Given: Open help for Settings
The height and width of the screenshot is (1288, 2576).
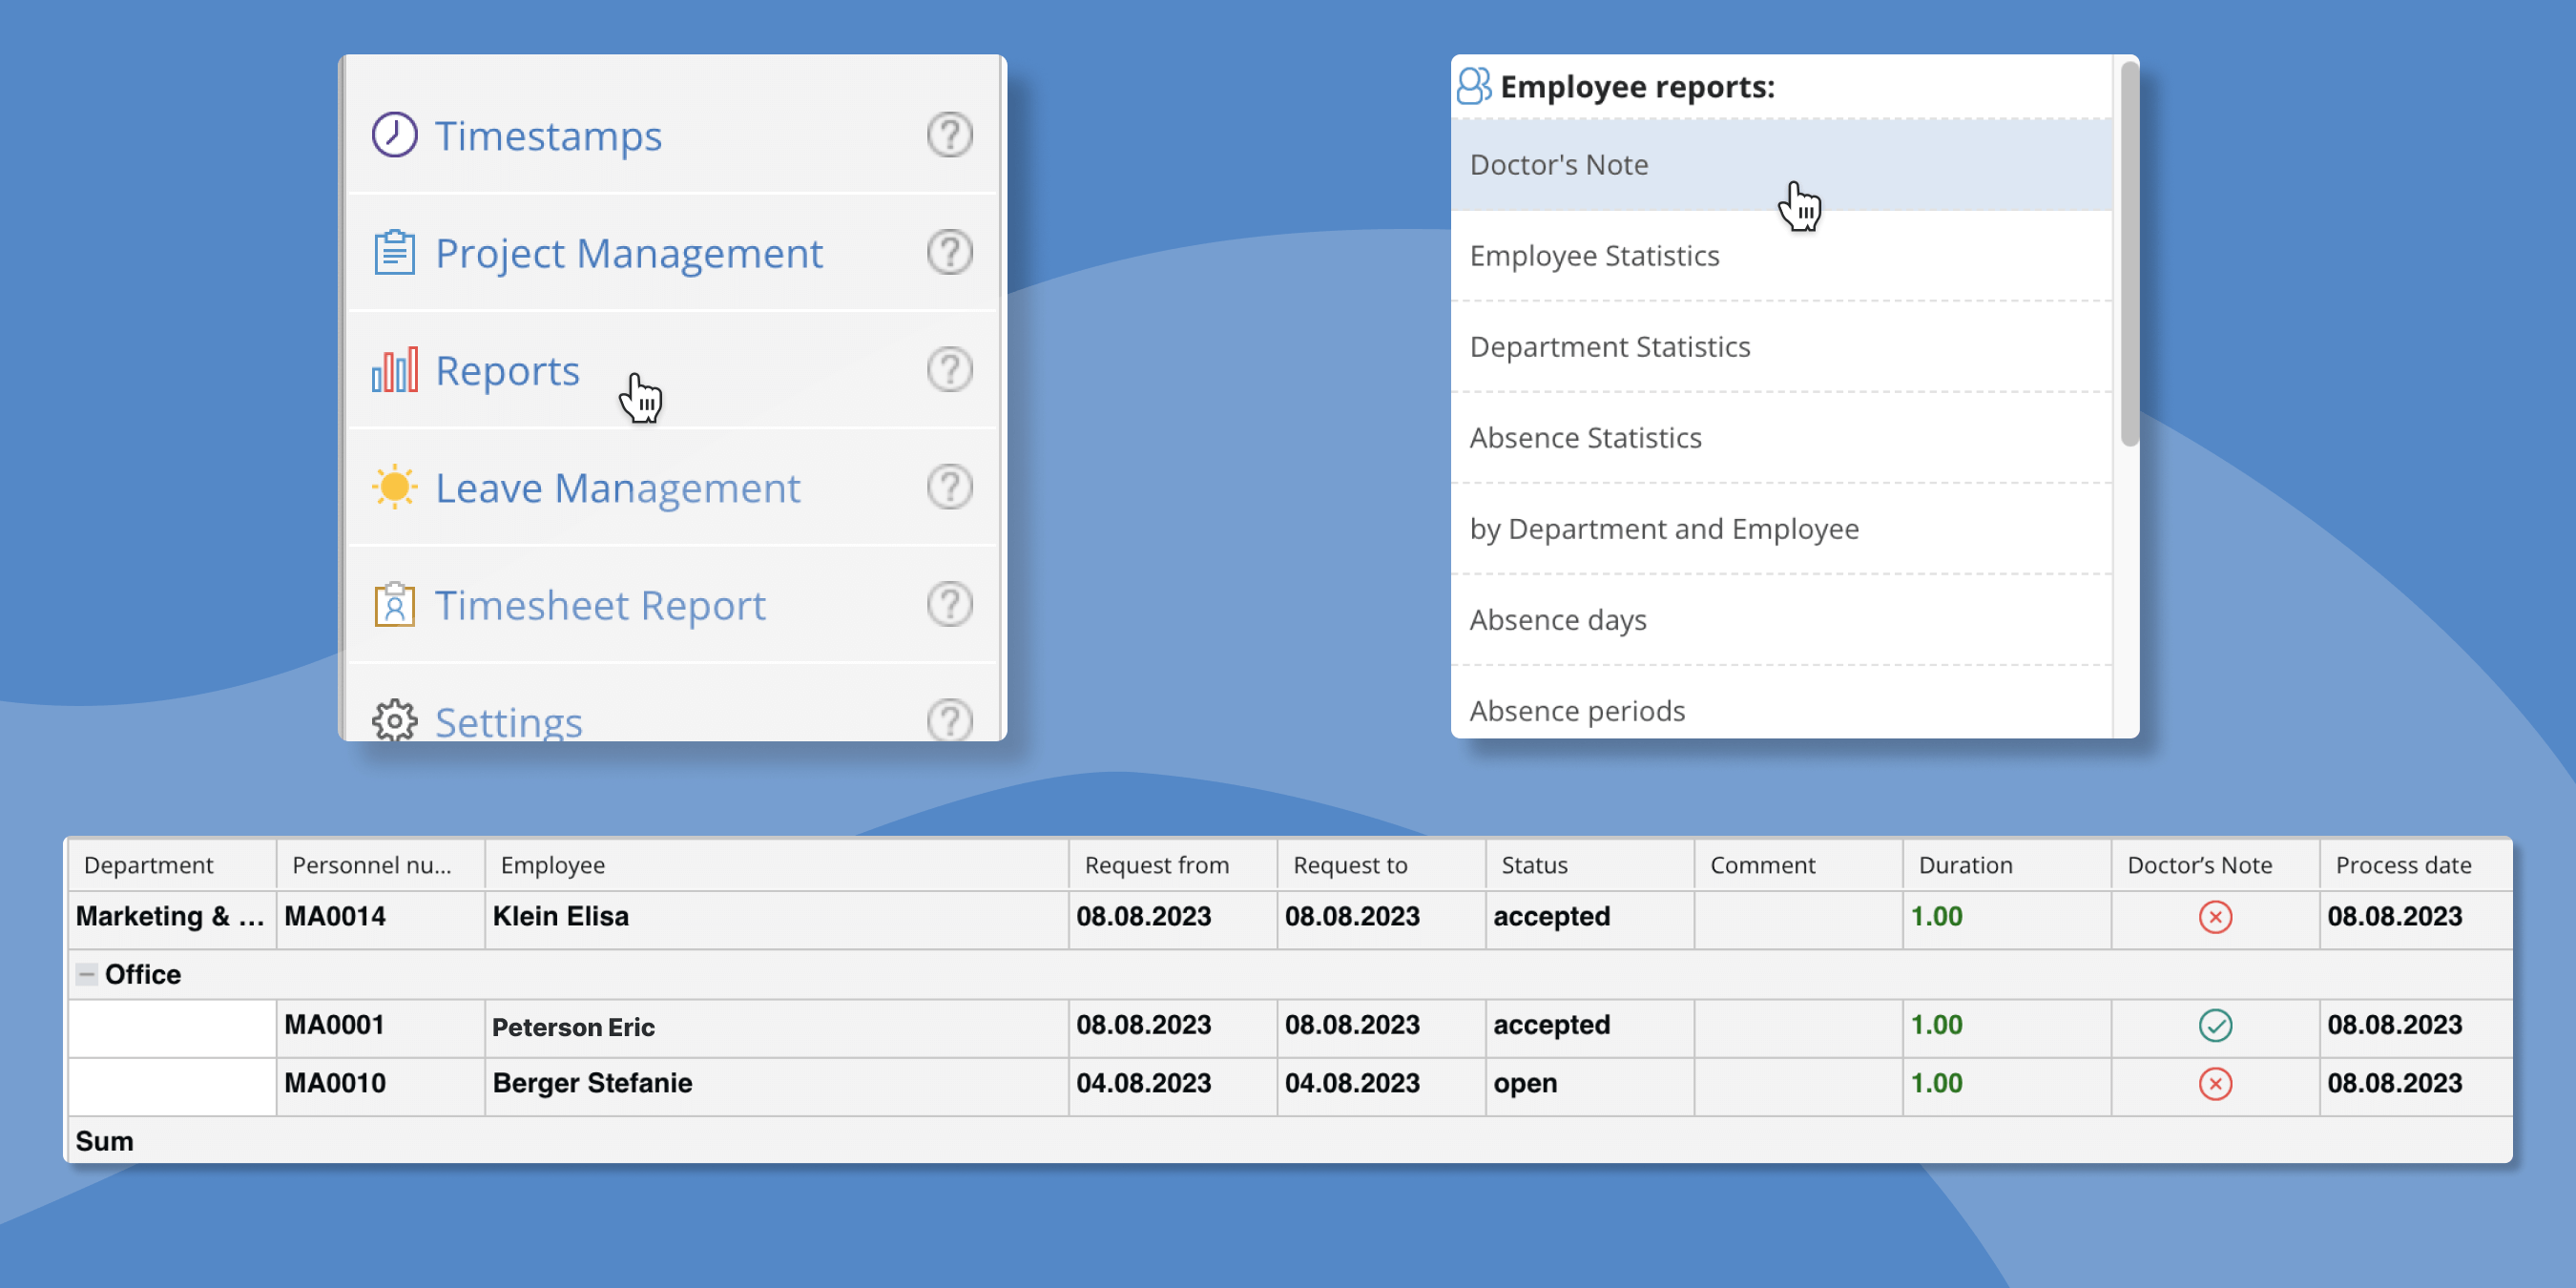Looking at the screenshot, I should point(949,720).
